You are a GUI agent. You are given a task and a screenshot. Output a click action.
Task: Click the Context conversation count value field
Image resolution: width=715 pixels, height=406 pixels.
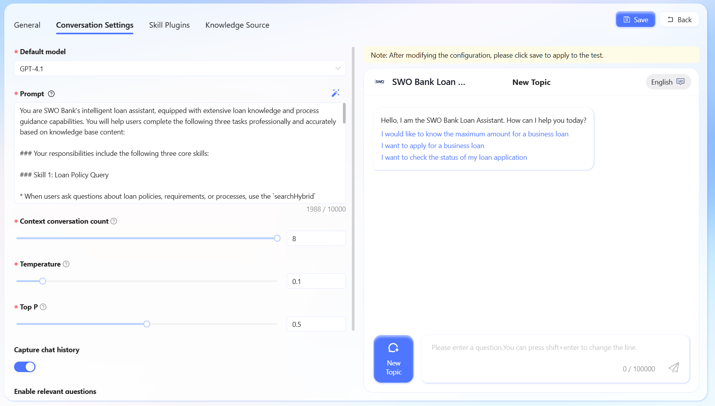pos(316,238)
